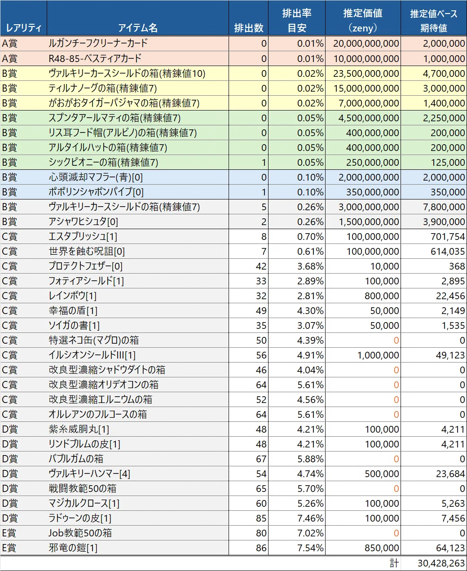Select 邪竜の鎧[1] cell
This screenshot has height=571, width=467.
138,548
